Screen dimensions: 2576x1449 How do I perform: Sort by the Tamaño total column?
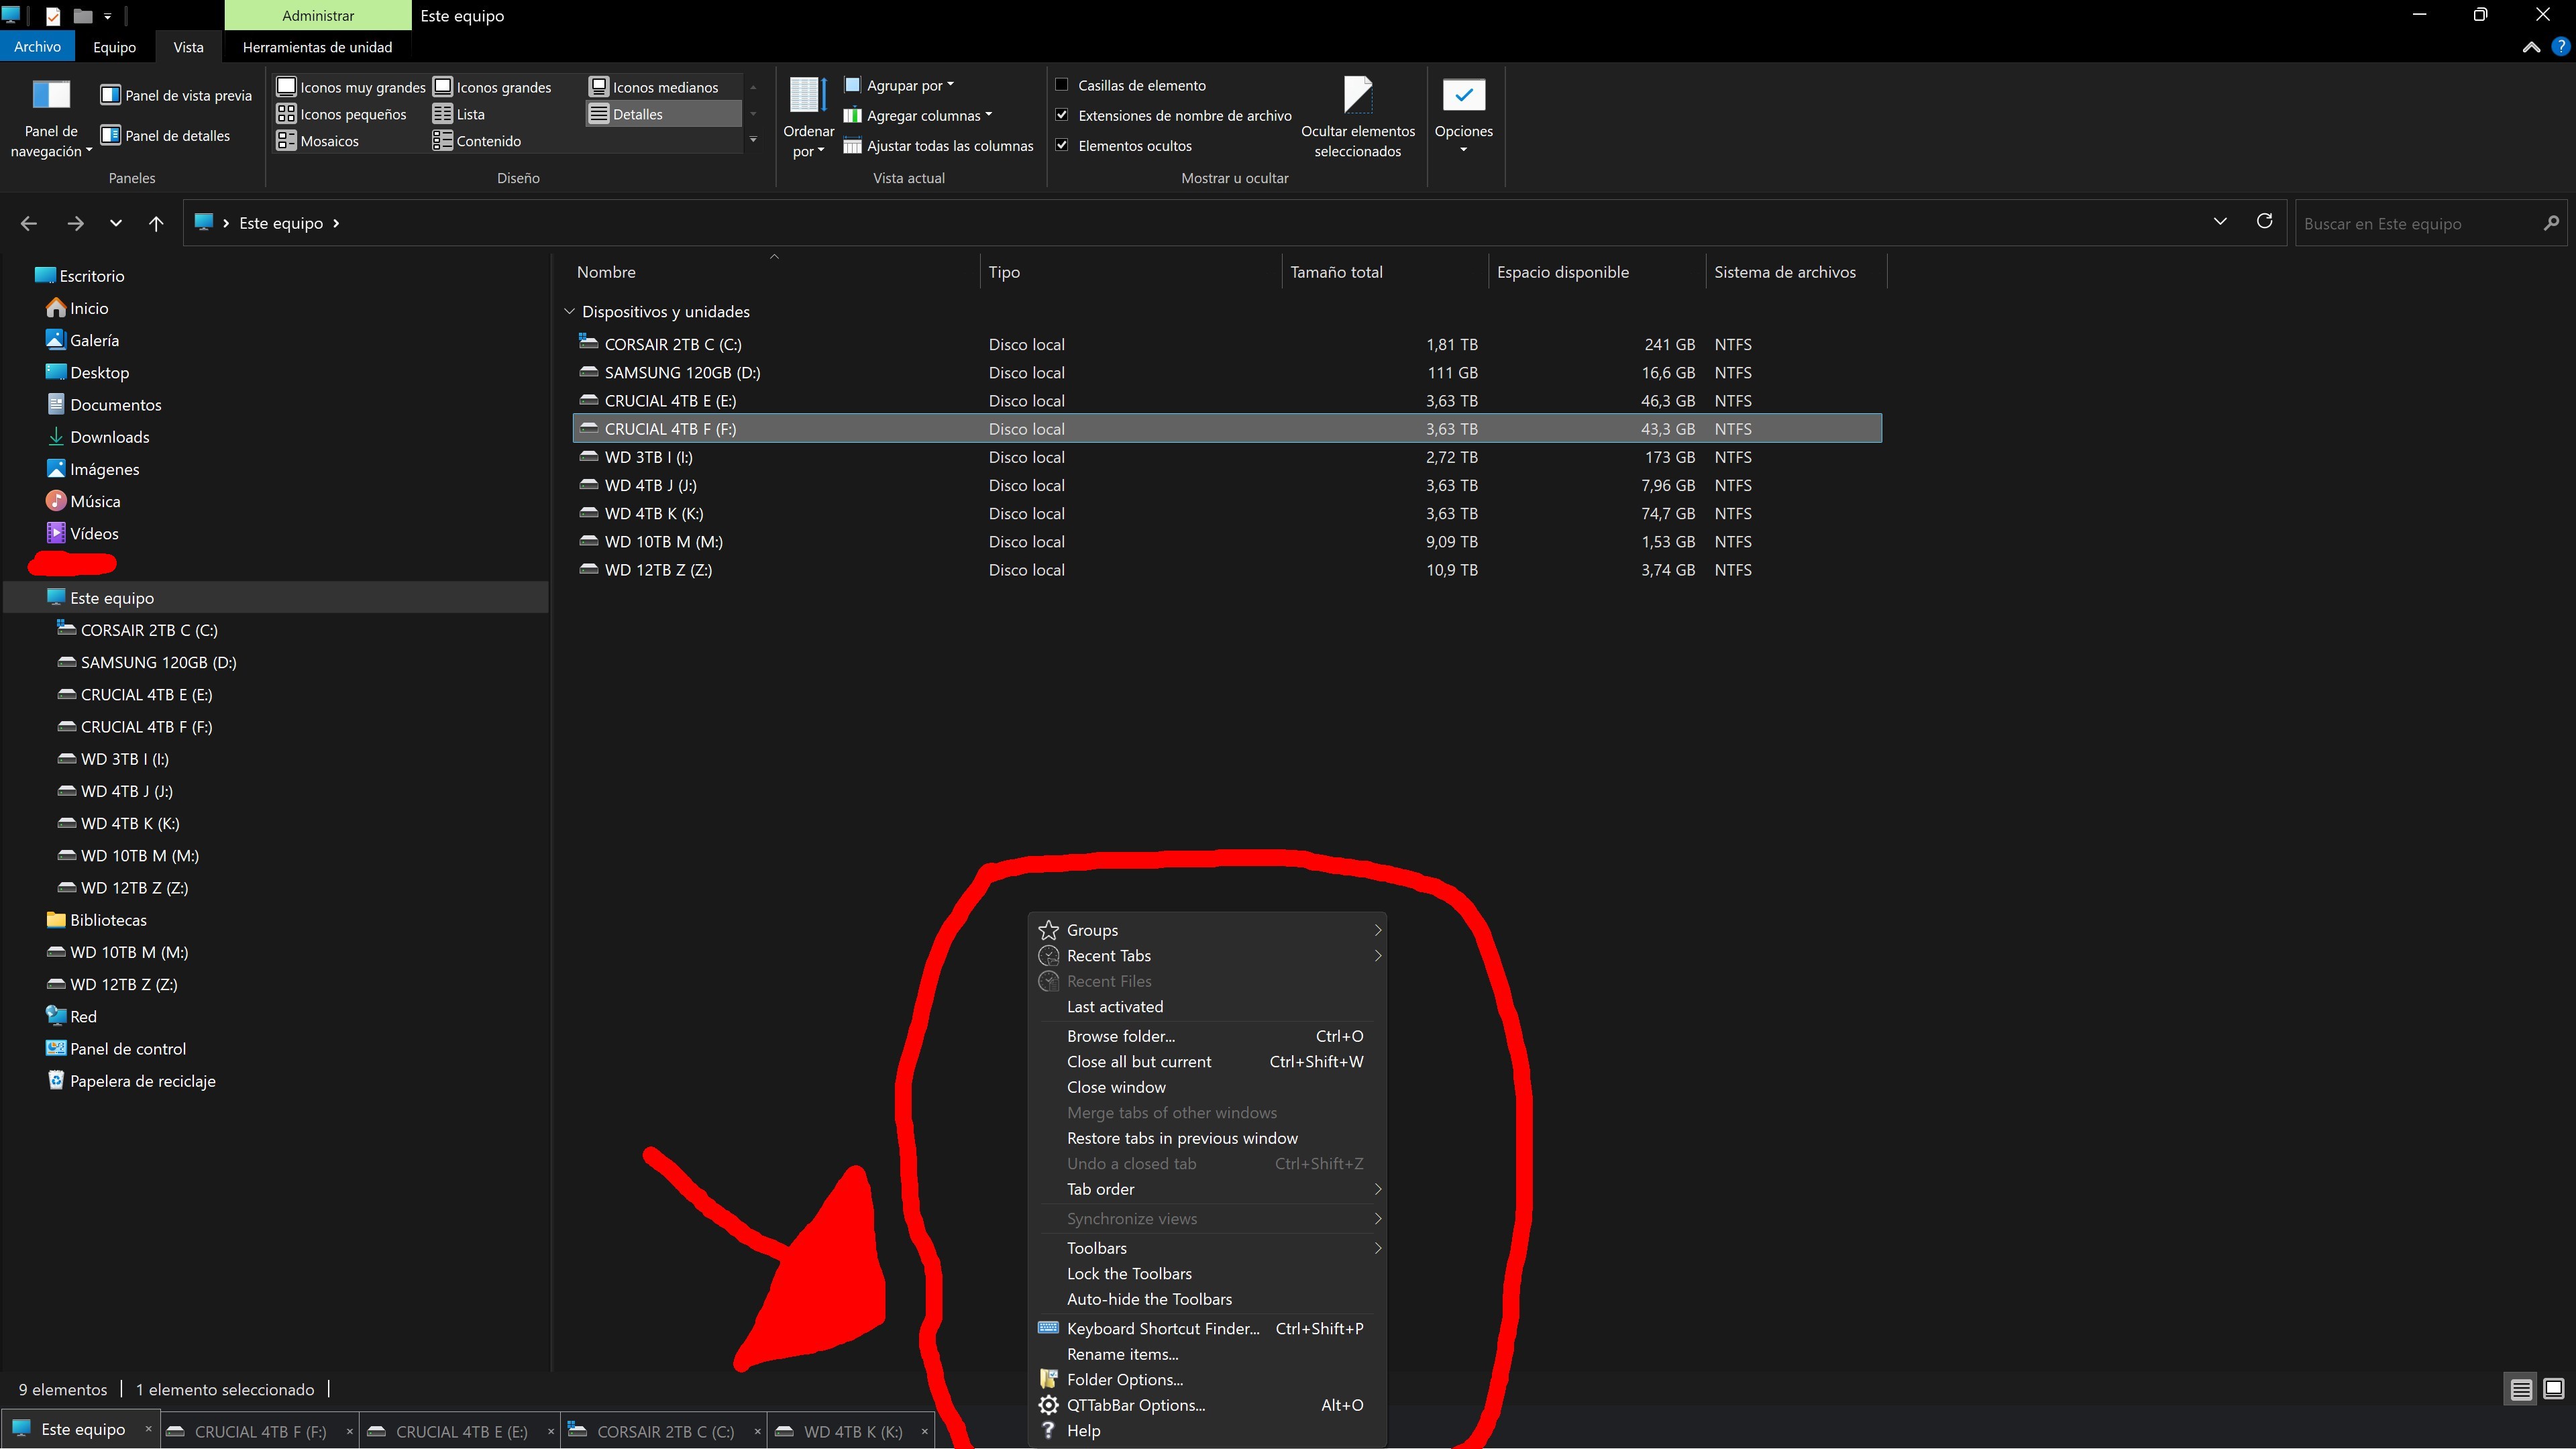[1384, 272]
